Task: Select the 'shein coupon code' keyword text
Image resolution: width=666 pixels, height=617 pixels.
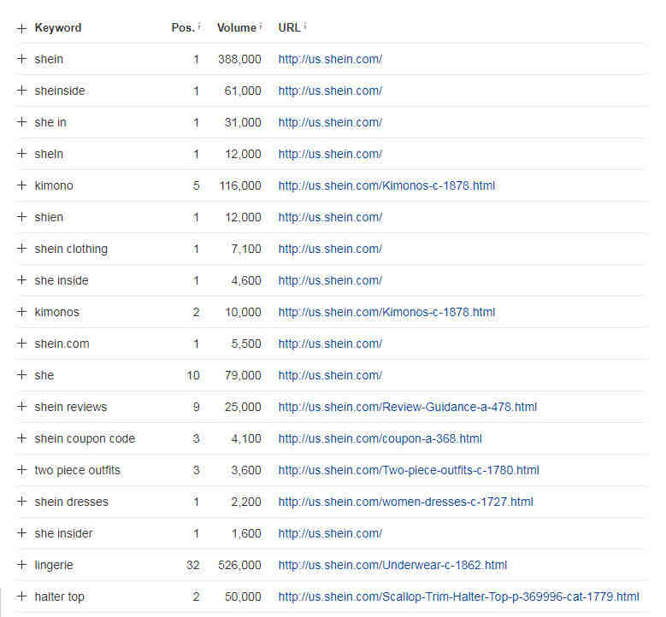Action: click(85, 438)
